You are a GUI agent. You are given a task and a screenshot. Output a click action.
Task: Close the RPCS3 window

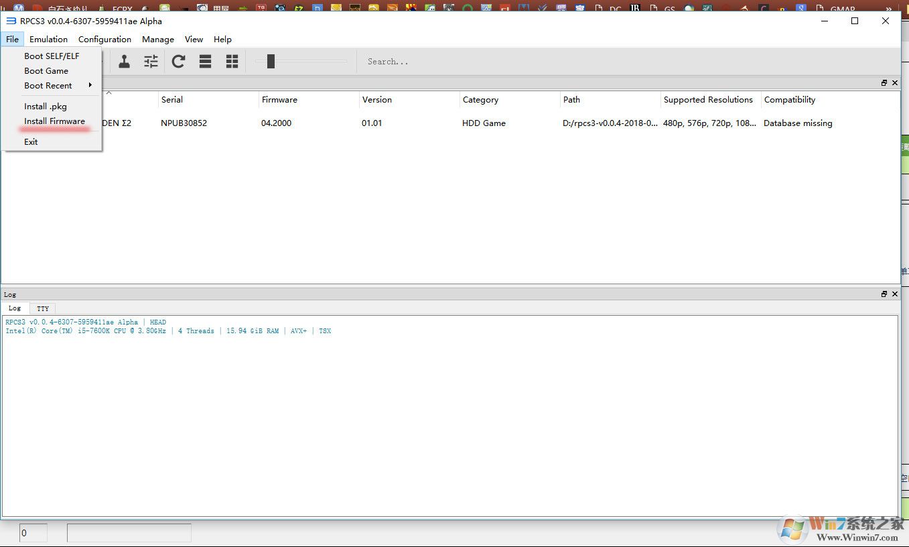pos(886,21)
